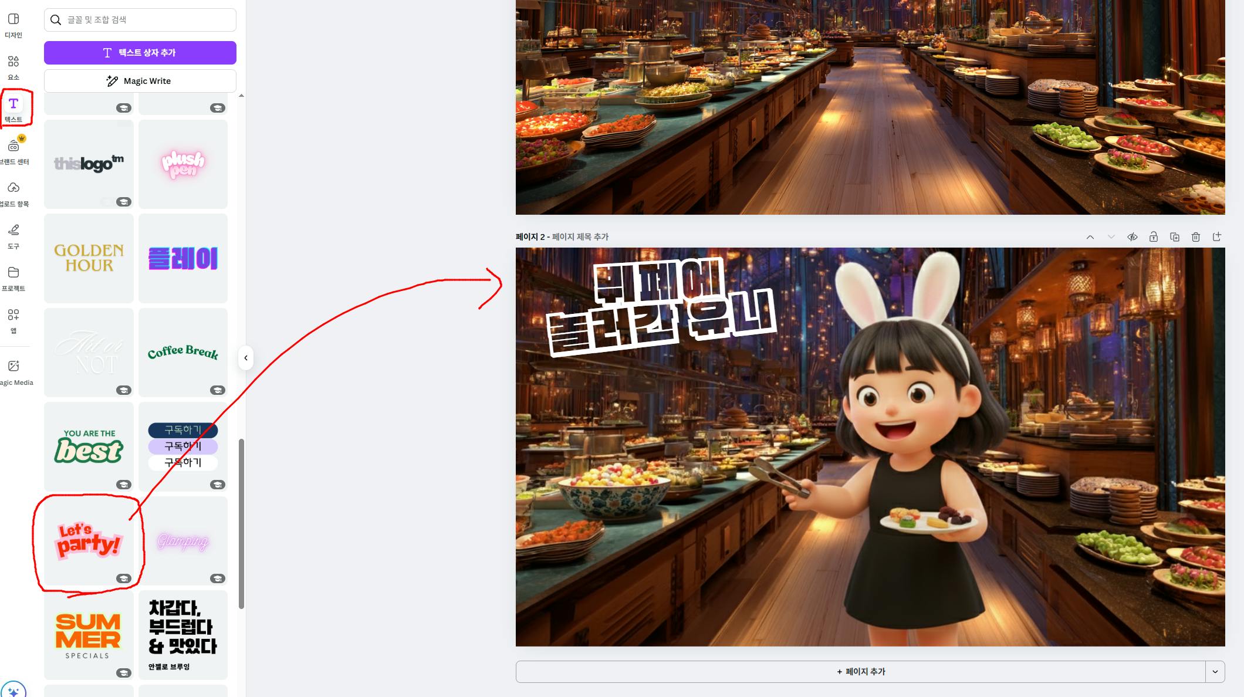Collapse the side panel with arrow handle
Screen dimensions: 1244x697
tap(246, 358)
